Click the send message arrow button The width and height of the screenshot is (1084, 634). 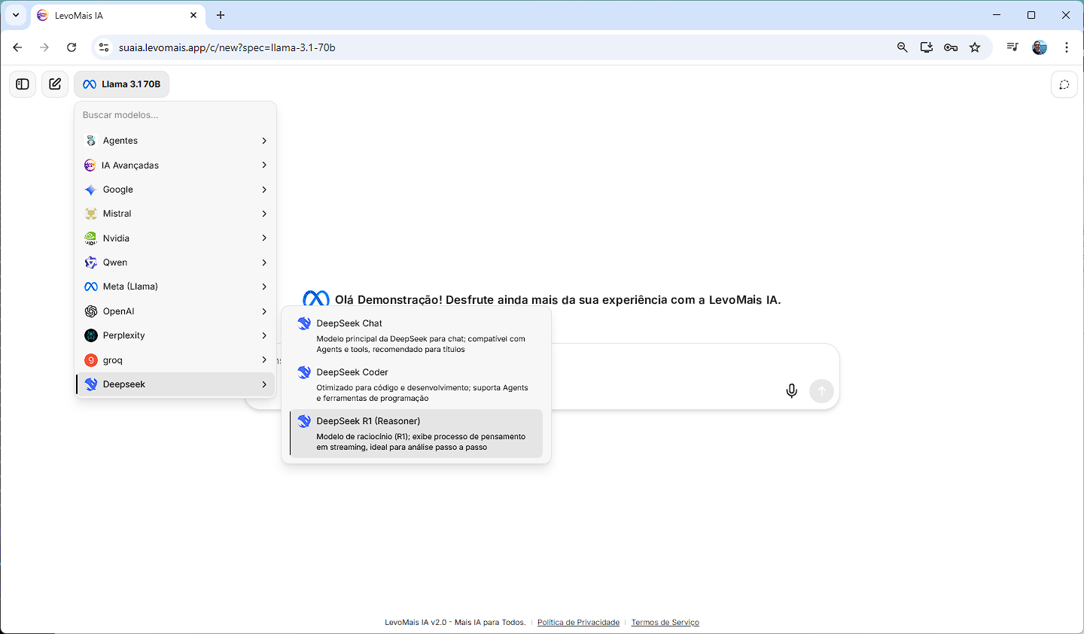pos(821,391)
